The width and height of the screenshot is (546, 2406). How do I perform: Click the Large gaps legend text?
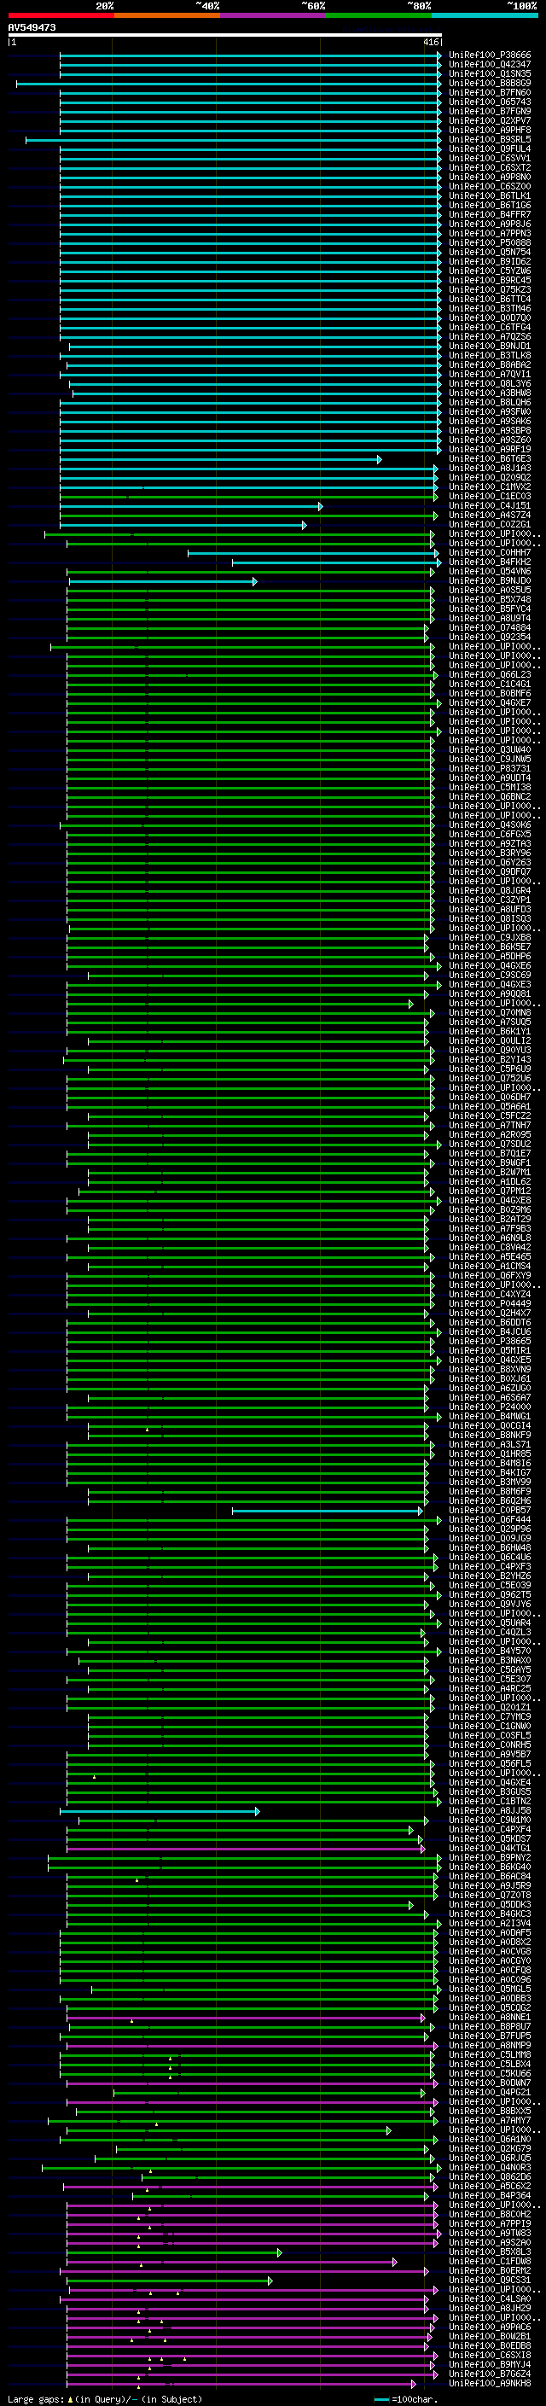point(106,2399)
